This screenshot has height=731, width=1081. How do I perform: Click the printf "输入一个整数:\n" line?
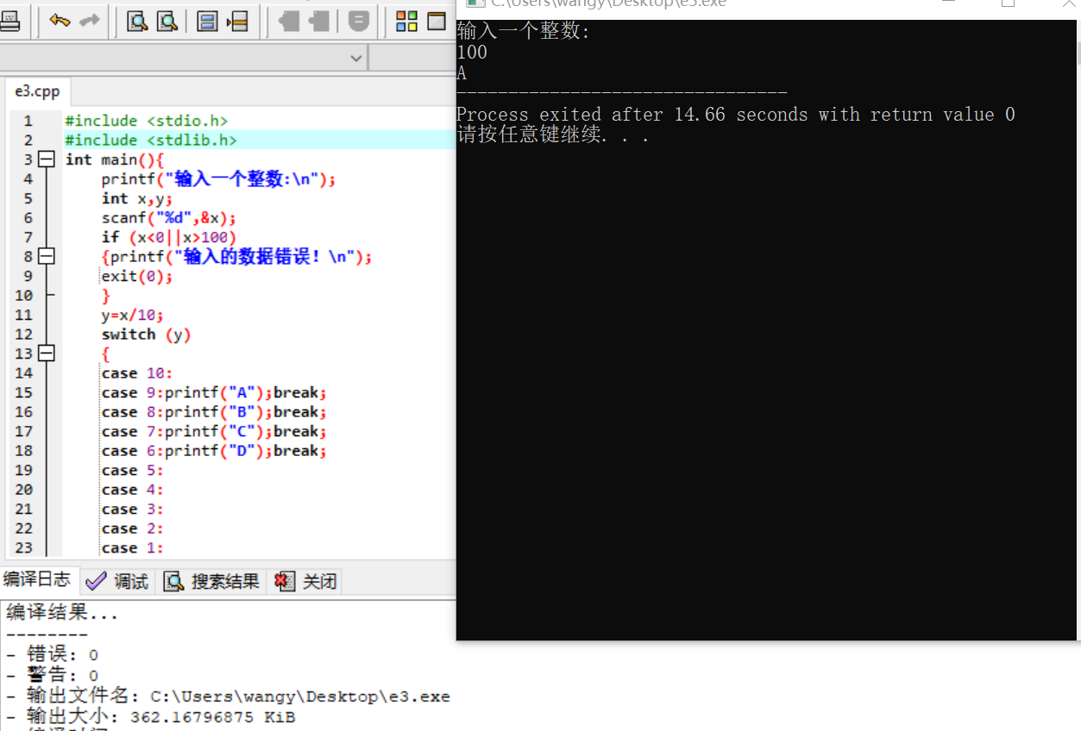tap(218, 179)
